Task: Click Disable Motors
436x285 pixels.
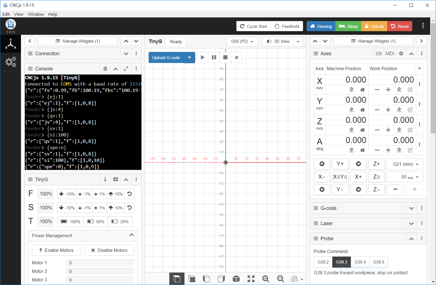Action: coord(109,250)
